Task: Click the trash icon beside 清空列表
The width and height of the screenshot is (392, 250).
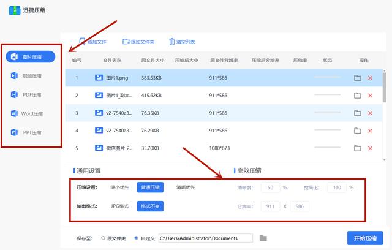Action: click(172, 42)
